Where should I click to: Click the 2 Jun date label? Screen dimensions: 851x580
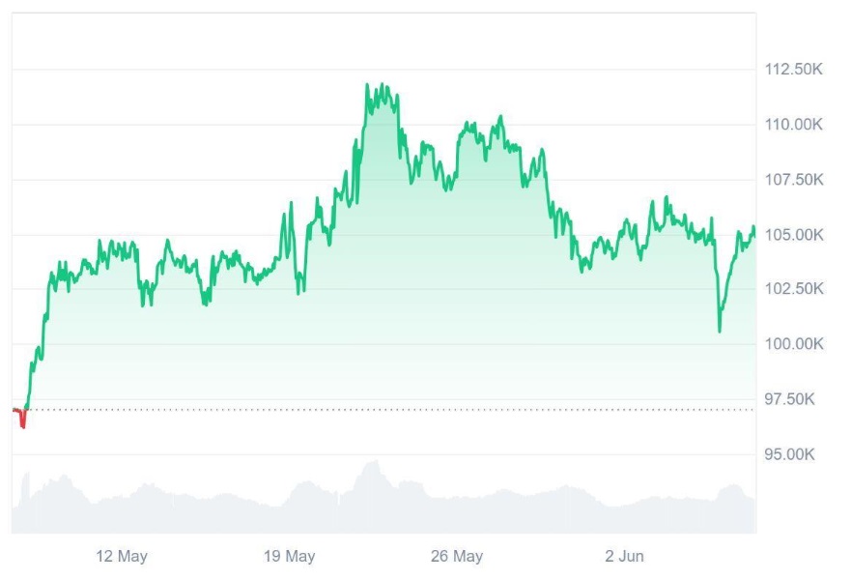pos(624,556)
